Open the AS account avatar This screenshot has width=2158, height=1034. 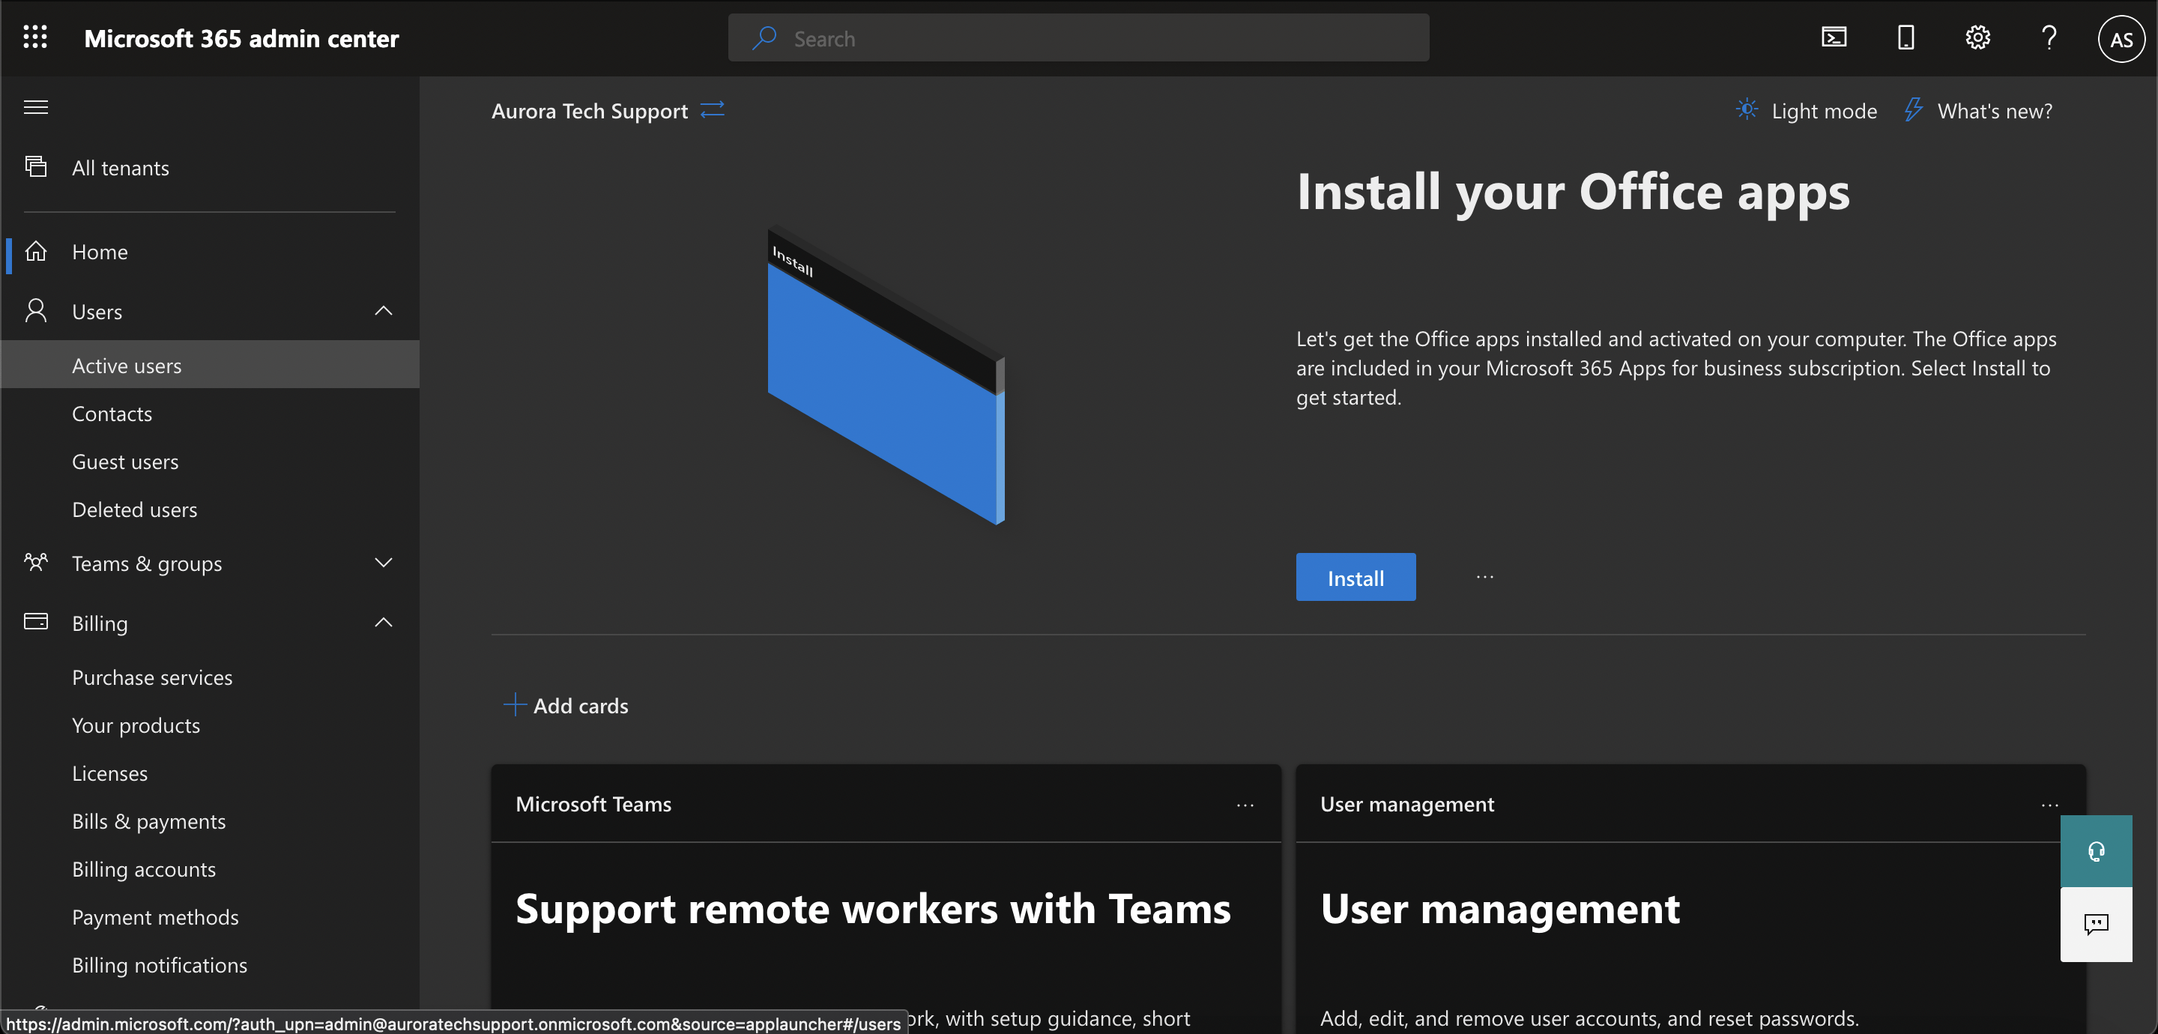(x=2121, y=38)
